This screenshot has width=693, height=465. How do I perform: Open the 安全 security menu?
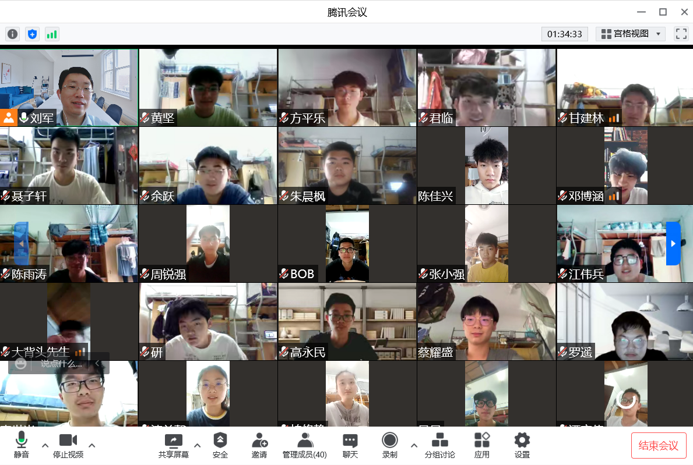(220, 445)
